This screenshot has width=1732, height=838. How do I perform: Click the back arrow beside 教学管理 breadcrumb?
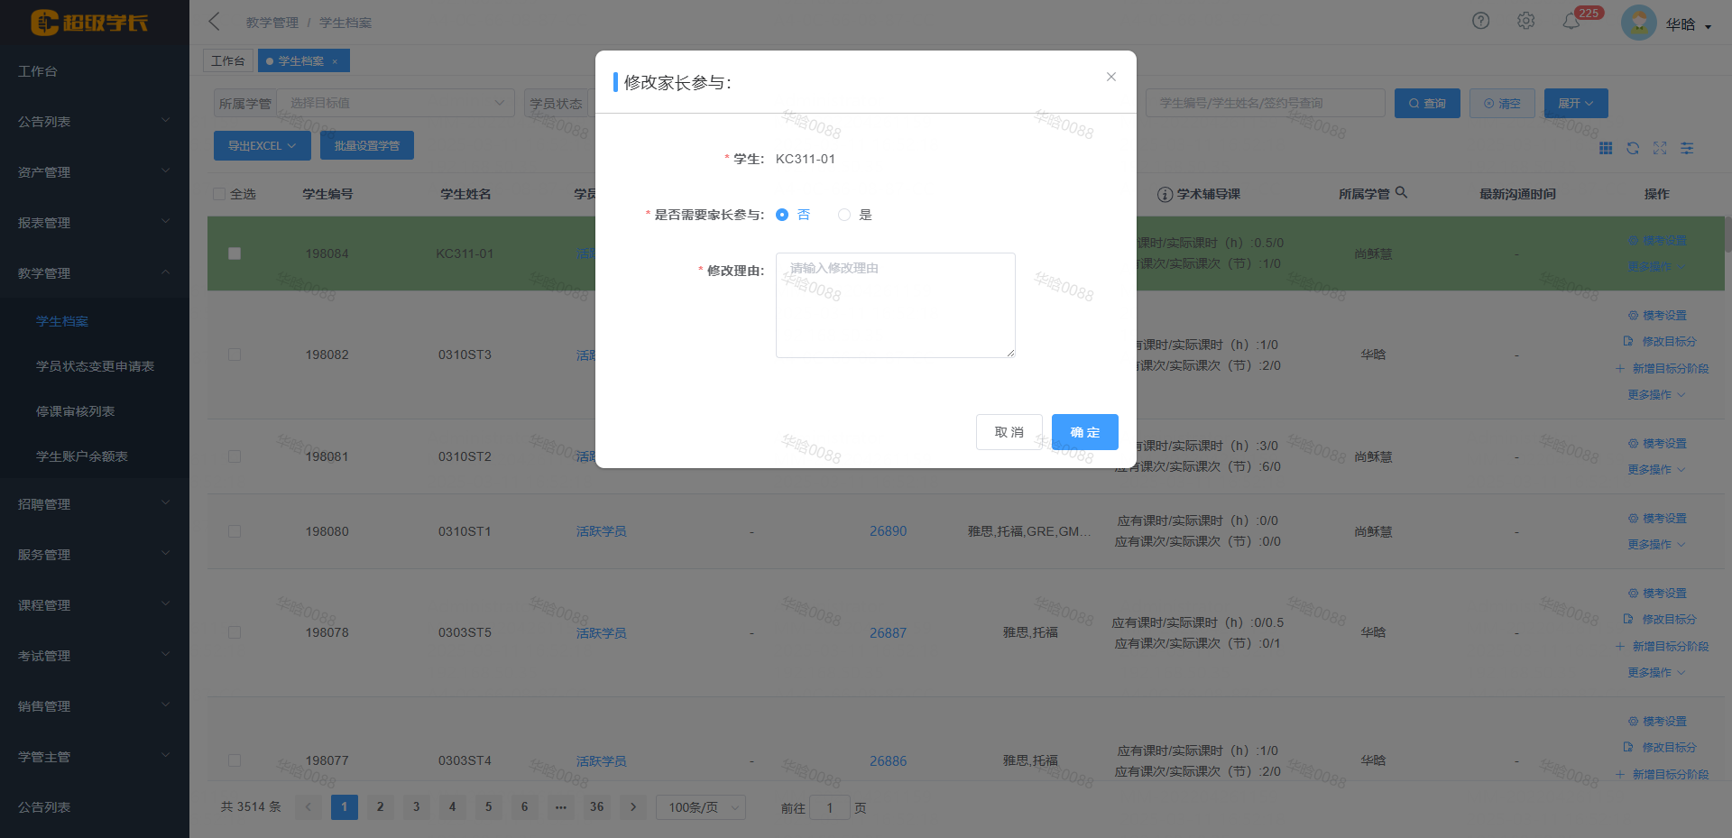(213, 21)
